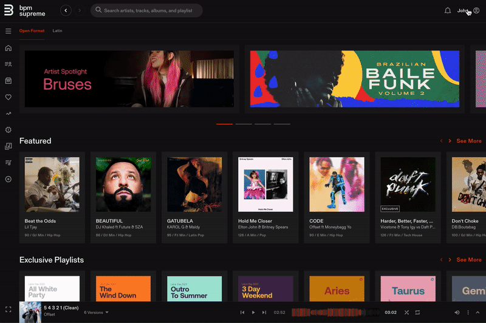Skip to the next track
Image resolution: width=486 pixels, height=323 pixels.
pos(264,313)
